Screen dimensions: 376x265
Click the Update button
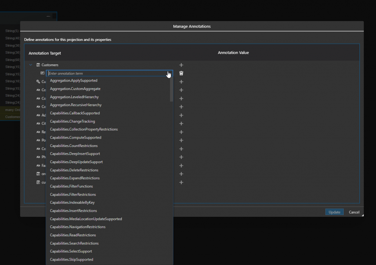(334, 212)
